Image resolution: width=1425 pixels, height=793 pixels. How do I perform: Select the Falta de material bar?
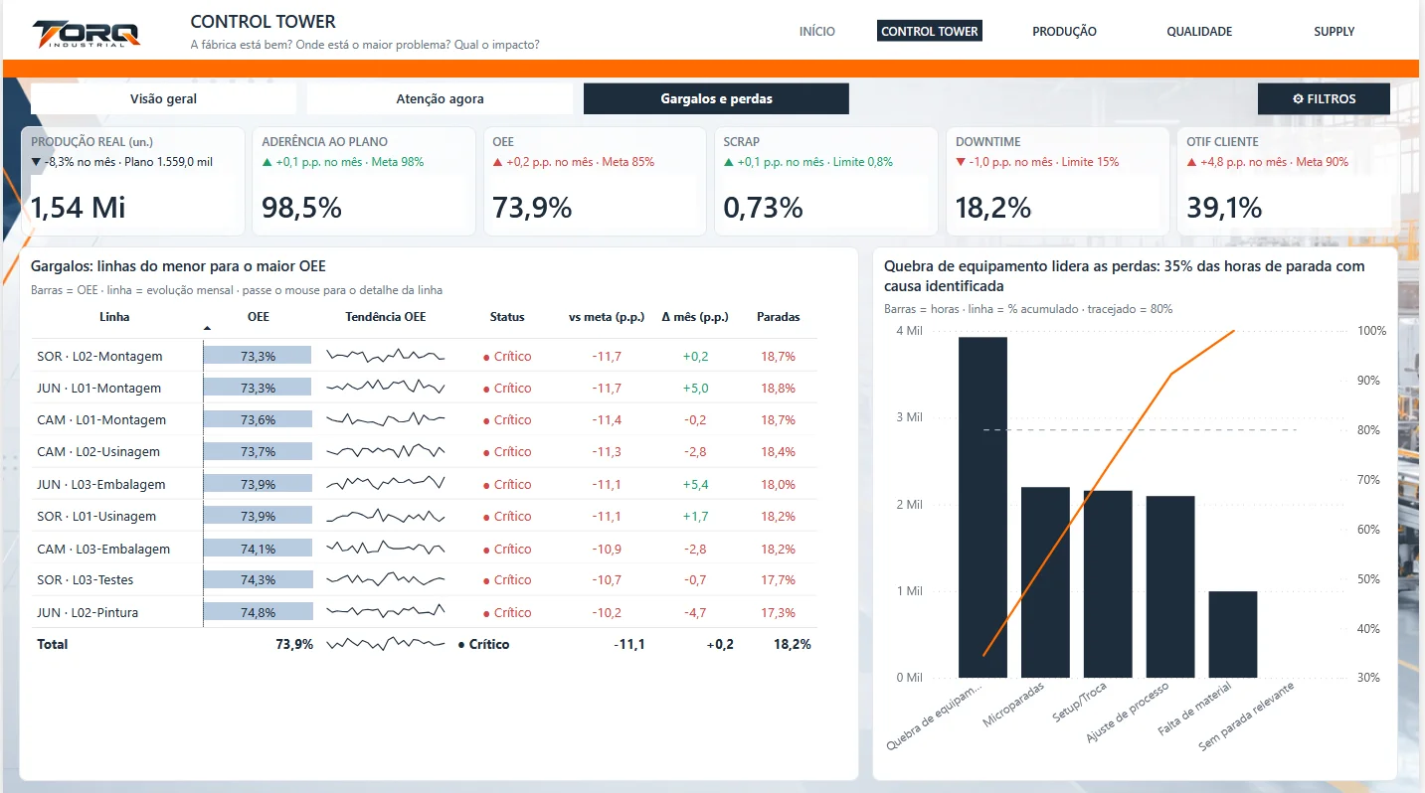tap(1233, 634)
